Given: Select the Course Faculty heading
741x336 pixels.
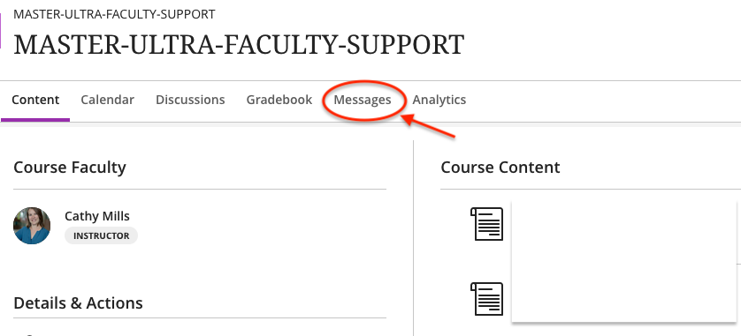Looking at the screenshot, I should pyautogui.click(x=70, y=168).
